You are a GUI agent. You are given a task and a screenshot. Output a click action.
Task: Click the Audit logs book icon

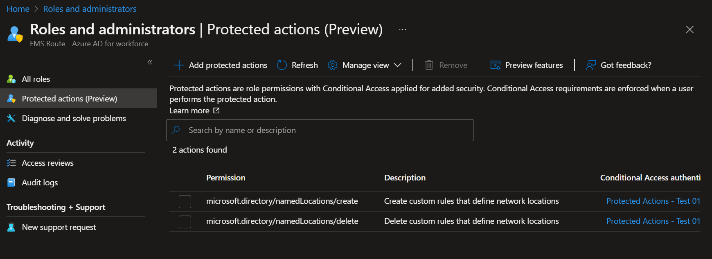[x=11, y=182]
